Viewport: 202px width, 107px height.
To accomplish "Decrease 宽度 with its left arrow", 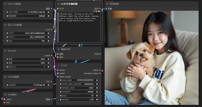I will (7, 59).
